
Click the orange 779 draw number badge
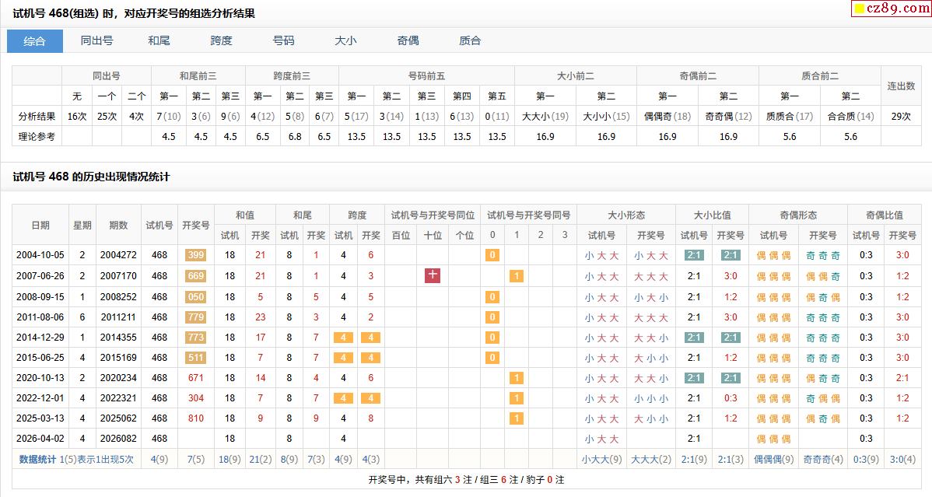pyautogui.click(x=196, y=317)
